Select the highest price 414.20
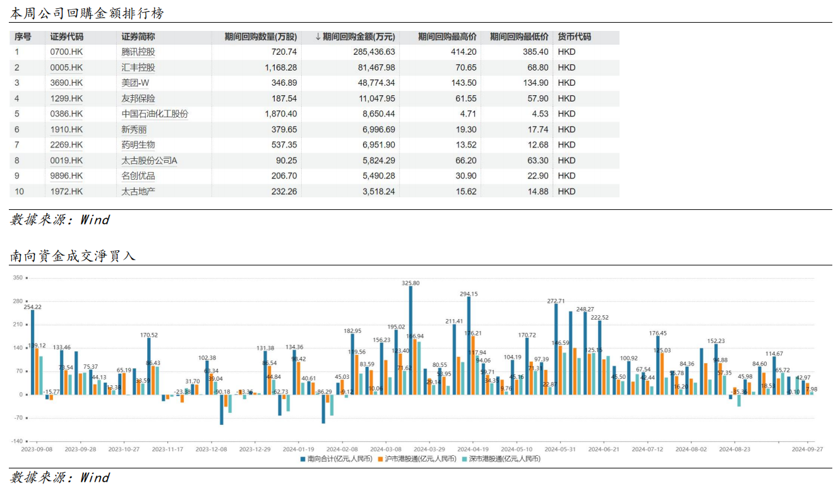This screenshot has width=838, height=493. 464,52
